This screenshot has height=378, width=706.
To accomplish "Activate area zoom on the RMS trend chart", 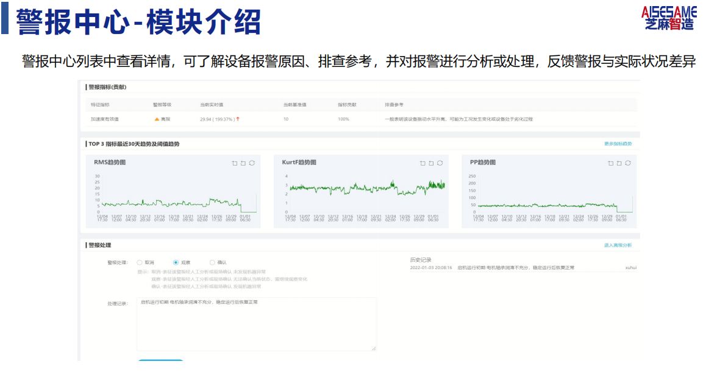I will pyautogui.click(x=235, y=163).
